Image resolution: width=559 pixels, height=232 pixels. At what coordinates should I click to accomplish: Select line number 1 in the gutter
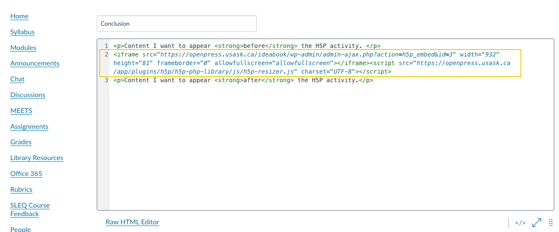tap(107, 46)
